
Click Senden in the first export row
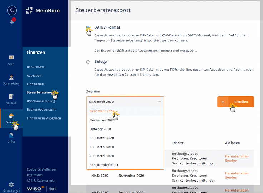pos(231,161)
